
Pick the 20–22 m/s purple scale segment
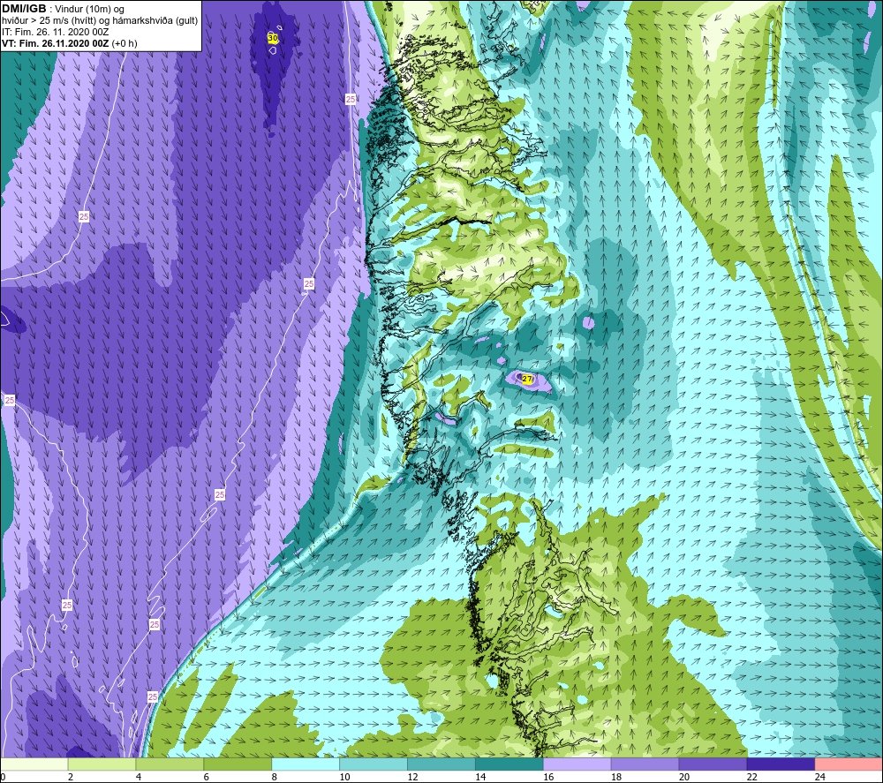click(713, 764)
